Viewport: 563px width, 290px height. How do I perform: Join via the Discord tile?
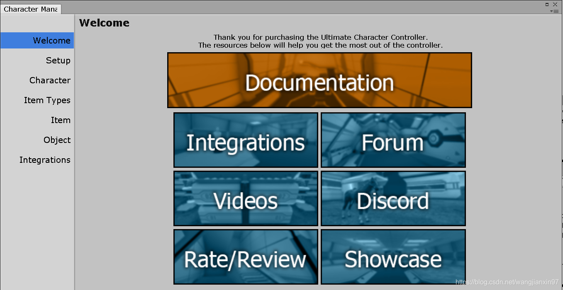(x=393, y=198)
